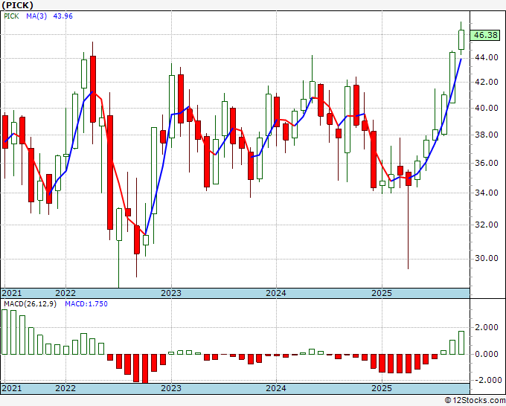Click the 2021 label on MACD timeline

pyautogui.click(x=12, y=388)
